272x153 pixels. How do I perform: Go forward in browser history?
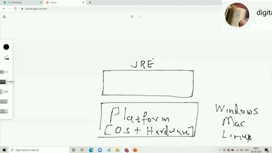[x=9, y=8]
